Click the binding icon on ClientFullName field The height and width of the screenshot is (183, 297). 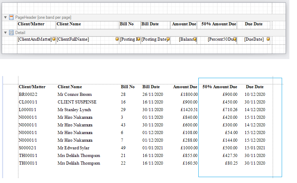(x=117, y=39)
